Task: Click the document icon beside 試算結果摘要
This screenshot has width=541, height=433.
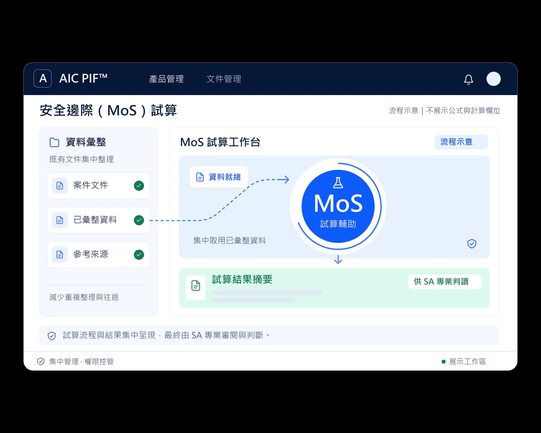Action: click(x=196, y=286)
